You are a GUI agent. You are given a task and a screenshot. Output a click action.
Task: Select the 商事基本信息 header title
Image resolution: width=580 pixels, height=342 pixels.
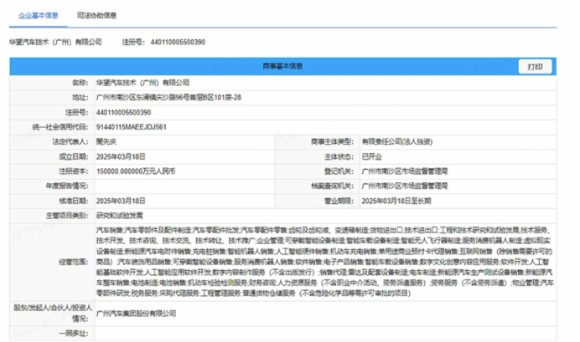tap(282, 66)
